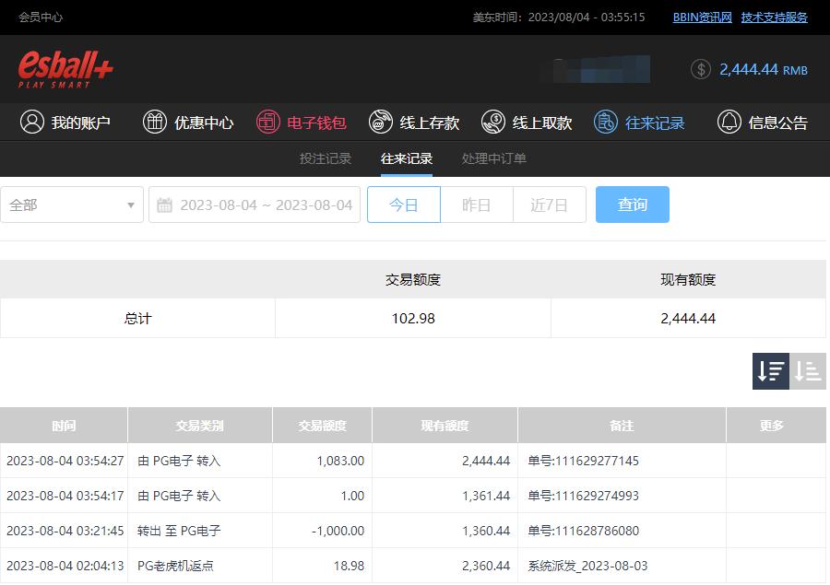Click the 2023-08-04 03:54:27 record time
Viewport: 830px width, 585px height.
pos(65,461)
